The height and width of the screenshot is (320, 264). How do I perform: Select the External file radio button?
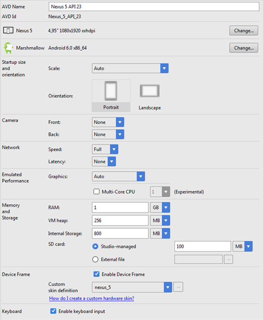click(95, 259)
